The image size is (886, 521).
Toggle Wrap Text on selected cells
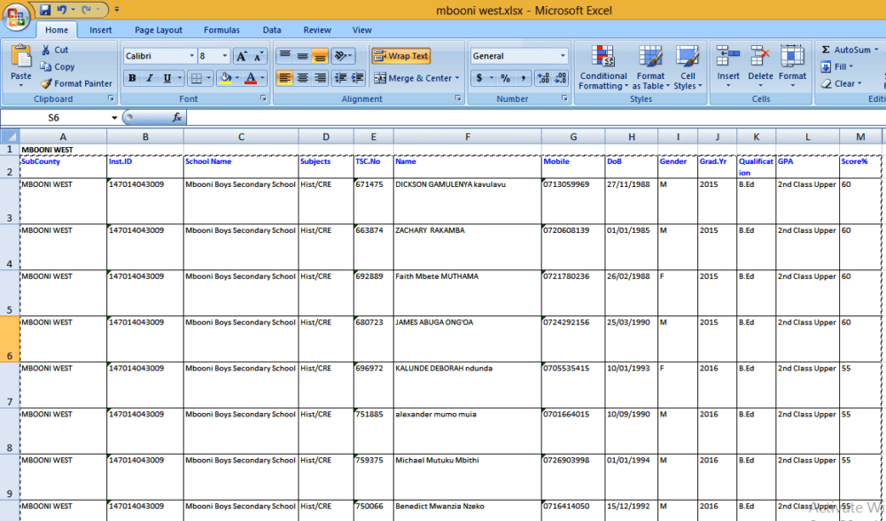click(401, 56)
